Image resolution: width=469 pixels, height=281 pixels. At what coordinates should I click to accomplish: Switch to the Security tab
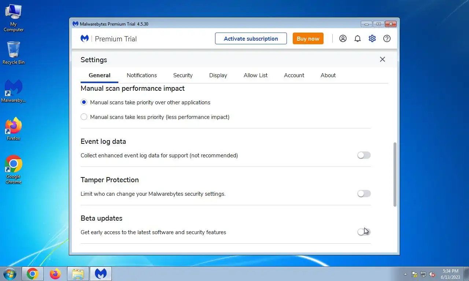183,75
